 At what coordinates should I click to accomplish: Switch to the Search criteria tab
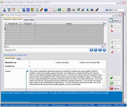(x=29, y=20)
